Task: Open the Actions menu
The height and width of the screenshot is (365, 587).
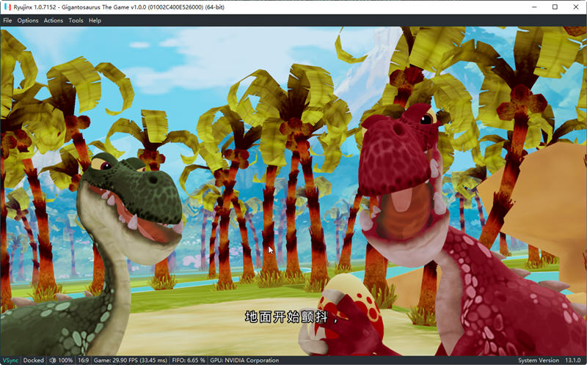Action: pyautogui.click(x=53, y=21)
